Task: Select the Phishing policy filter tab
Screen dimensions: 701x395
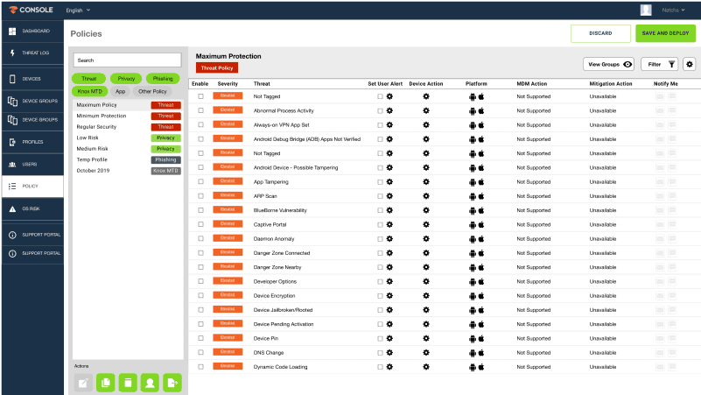Action: [163, 79]
